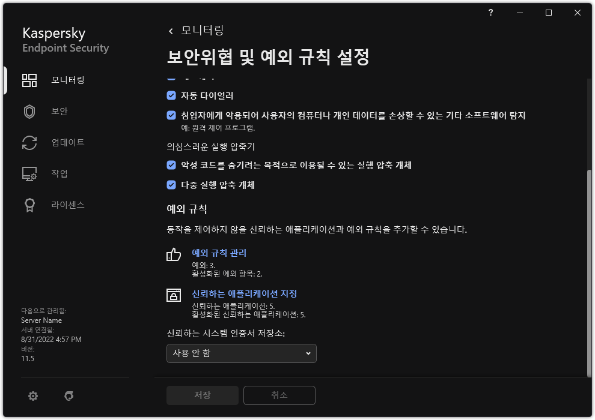595x420 pixels.
Task: Open the 신뢰하는 시스템 인증서 저장소 dropdown
Action: 242,353
